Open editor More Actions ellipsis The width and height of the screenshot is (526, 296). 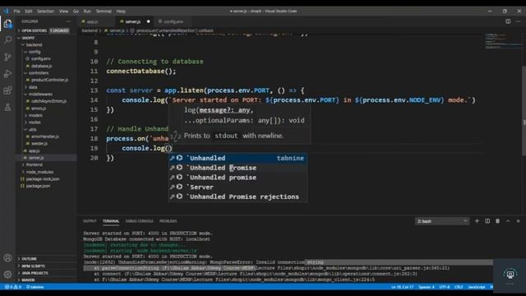[x=519, y=21]
